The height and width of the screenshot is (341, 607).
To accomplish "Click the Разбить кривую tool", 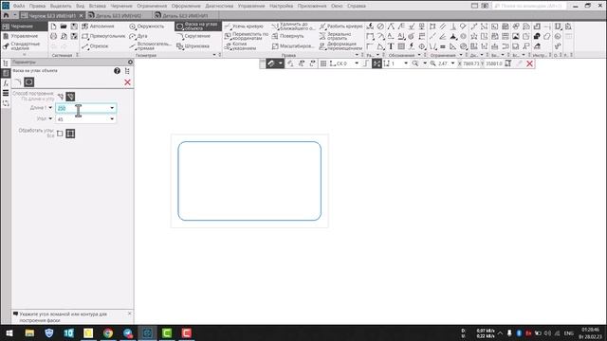I will click(x=340, y=27).
